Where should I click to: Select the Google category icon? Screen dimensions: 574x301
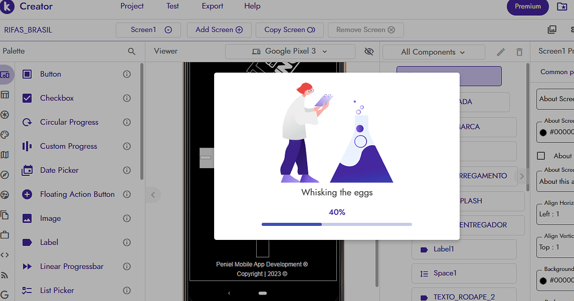[4, 295]
